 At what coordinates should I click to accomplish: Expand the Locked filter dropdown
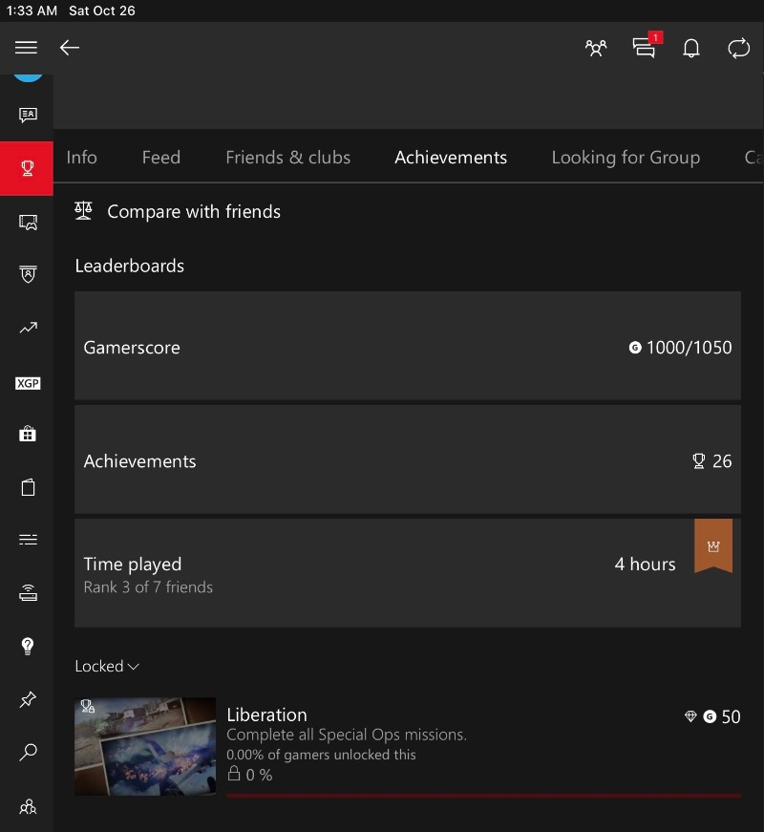(107, 666)
